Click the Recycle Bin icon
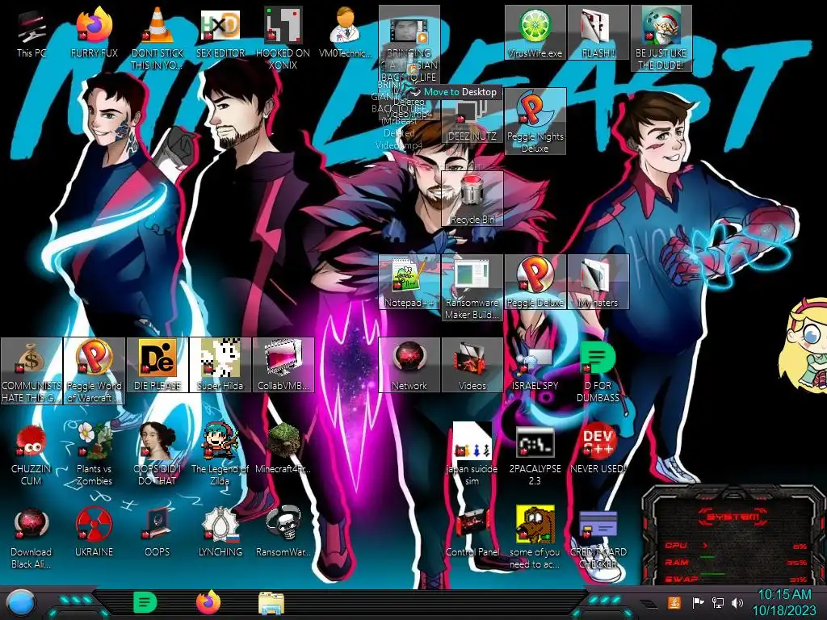This screenshot has width=827, height=620. pyautogui.click(x=472, y=199)
